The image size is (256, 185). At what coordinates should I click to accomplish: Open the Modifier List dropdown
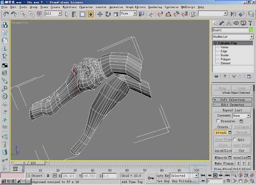point(251,37)
